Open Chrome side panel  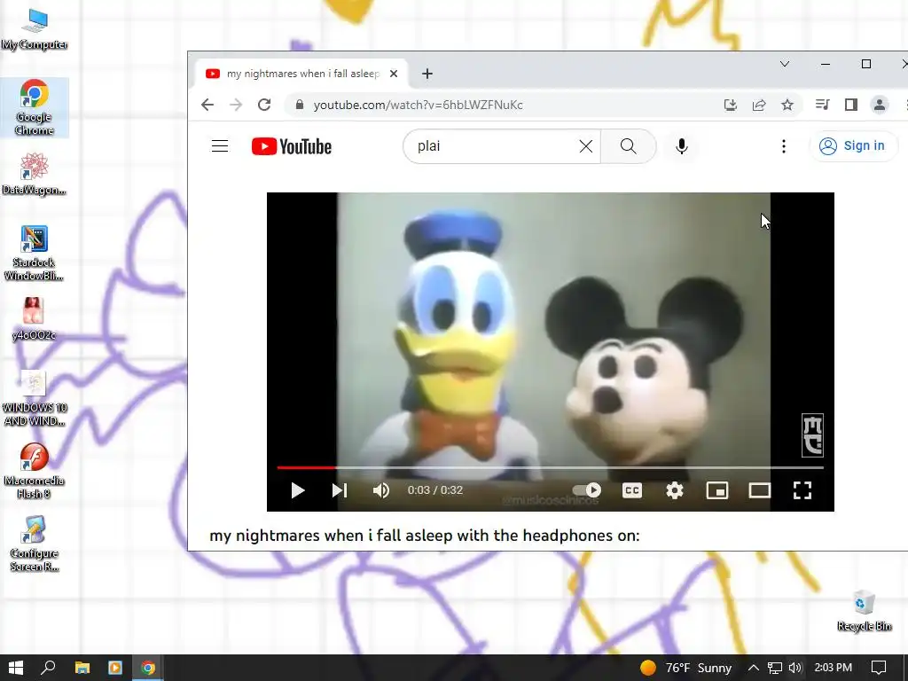coord(850,105)
